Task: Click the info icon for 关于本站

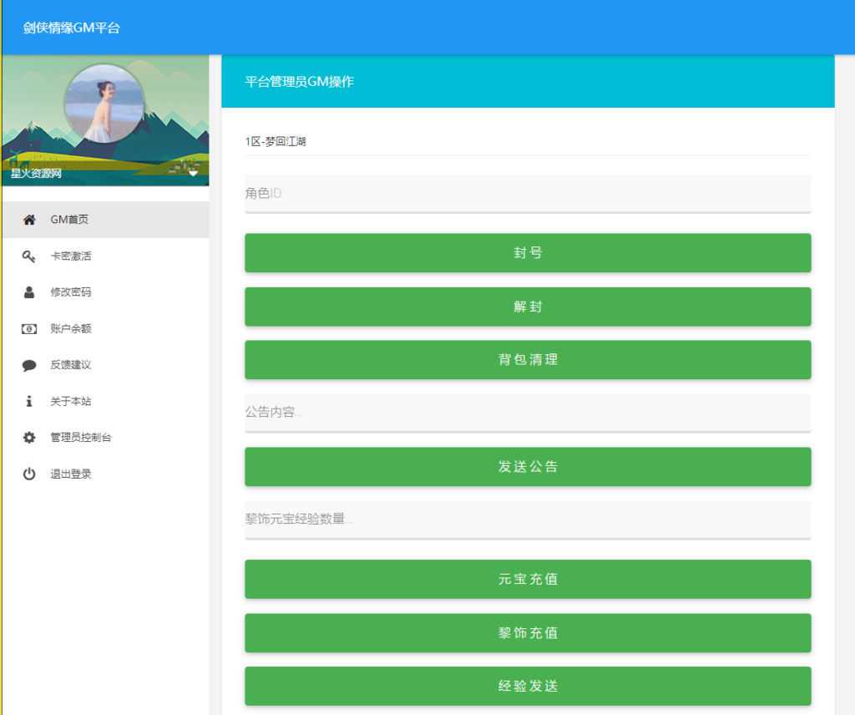Action: click(29, 402)
